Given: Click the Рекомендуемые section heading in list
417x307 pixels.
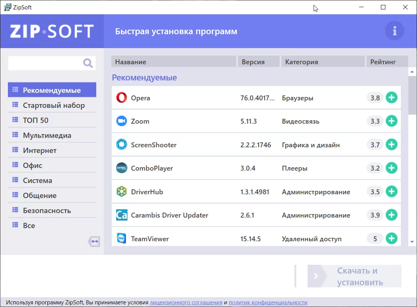Looking at the screenshot, I should click(x=144, y=78).
